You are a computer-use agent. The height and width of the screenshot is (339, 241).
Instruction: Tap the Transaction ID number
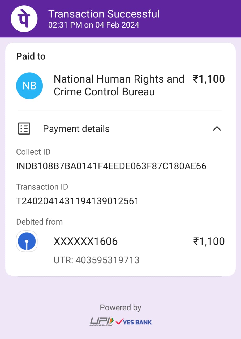(x=78, y=201)
